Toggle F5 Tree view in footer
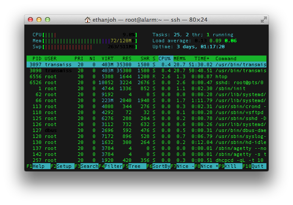The height and width of the screenshot is (205, 293). coord(135,166)
